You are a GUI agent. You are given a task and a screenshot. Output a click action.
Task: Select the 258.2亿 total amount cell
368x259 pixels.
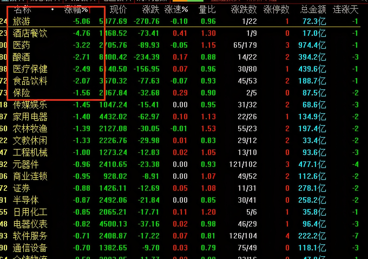(312, 200)
